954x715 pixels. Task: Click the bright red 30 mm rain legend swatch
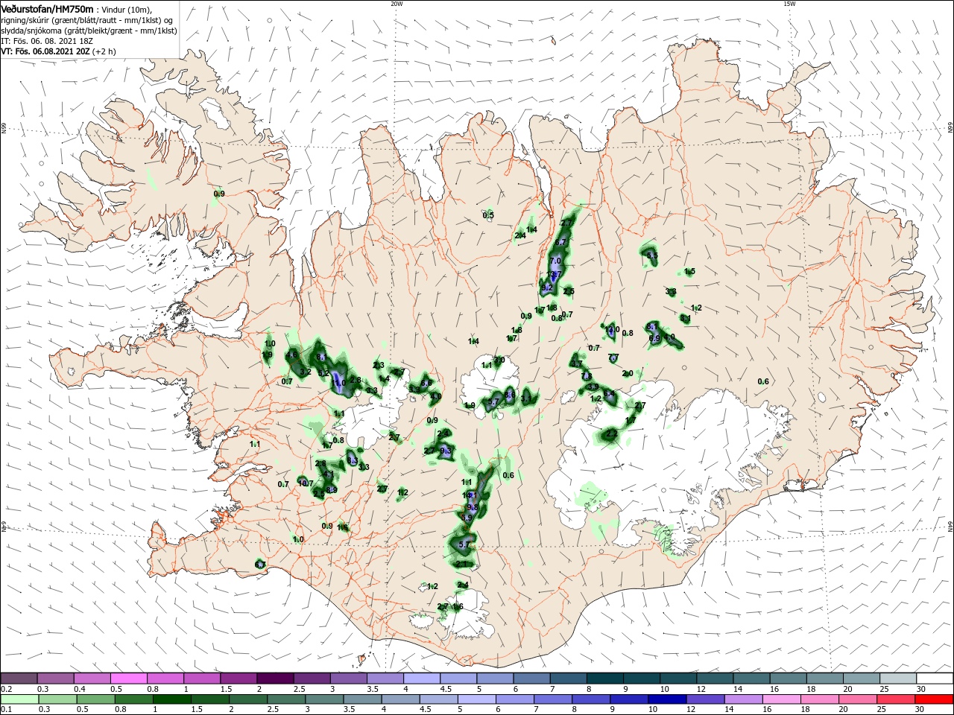coord(935,700)
